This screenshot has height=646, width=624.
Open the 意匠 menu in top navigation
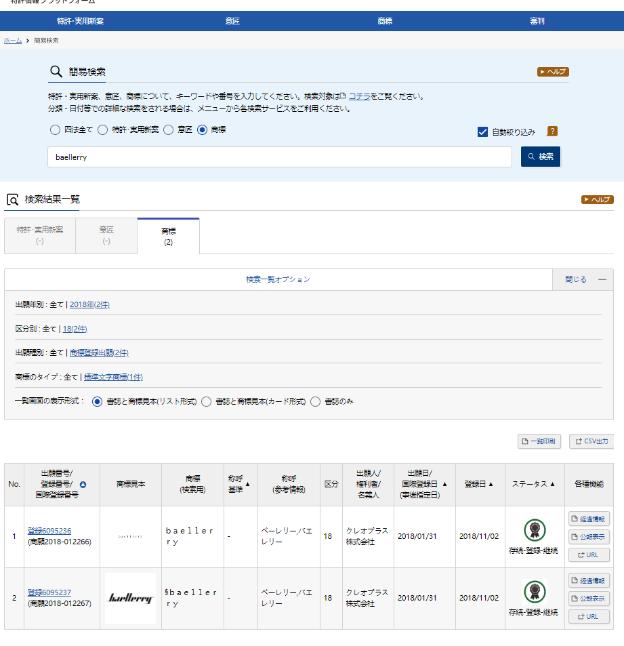tap(232, 21)
